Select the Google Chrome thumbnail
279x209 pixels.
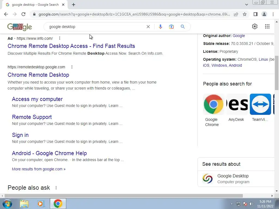tap(214, 104)
